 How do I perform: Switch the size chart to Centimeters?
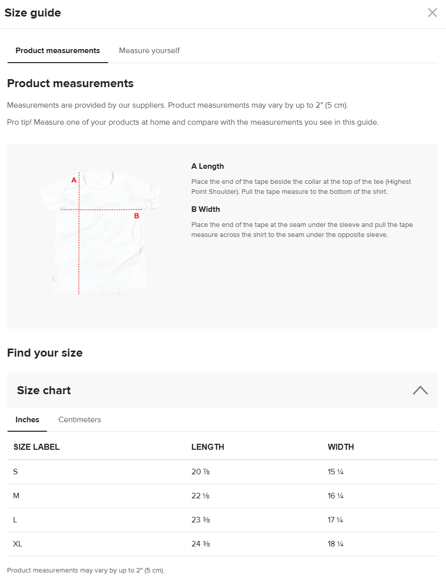coord(80,420)
